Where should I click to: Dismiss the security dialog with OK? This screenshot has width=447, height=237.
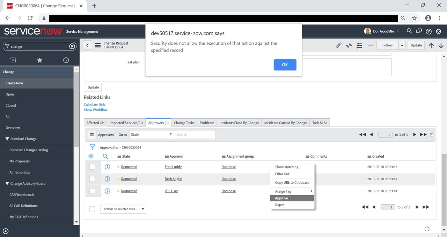tap(285, 64)
